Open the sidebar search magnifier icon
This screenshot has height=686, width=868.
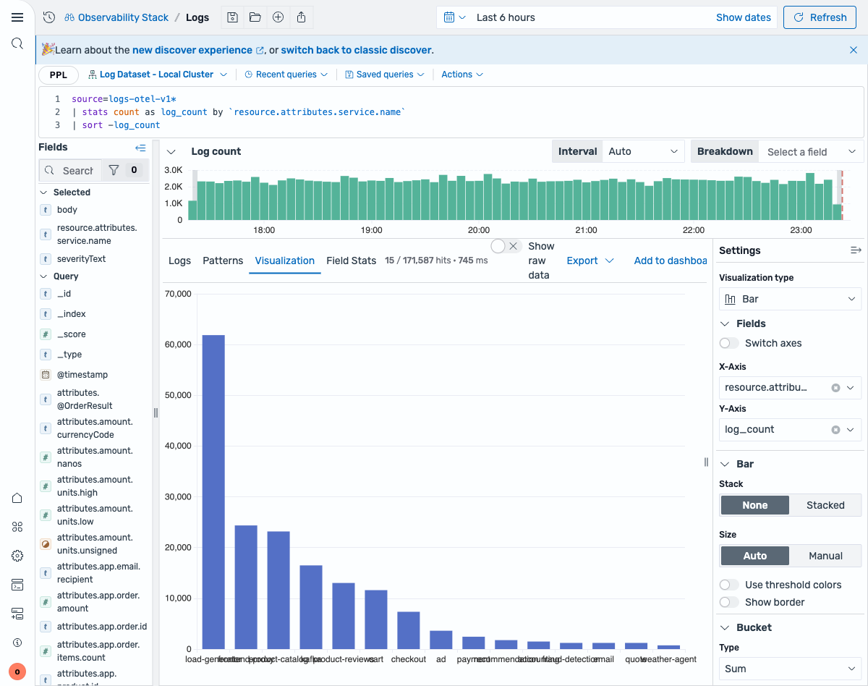click(x=17, y=43)
